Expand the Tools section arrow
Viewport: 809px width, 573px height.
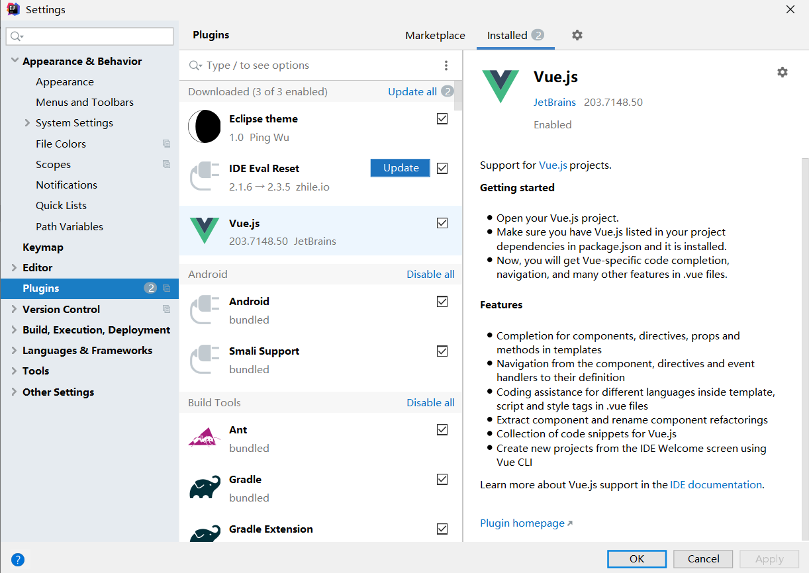point(15,371)
